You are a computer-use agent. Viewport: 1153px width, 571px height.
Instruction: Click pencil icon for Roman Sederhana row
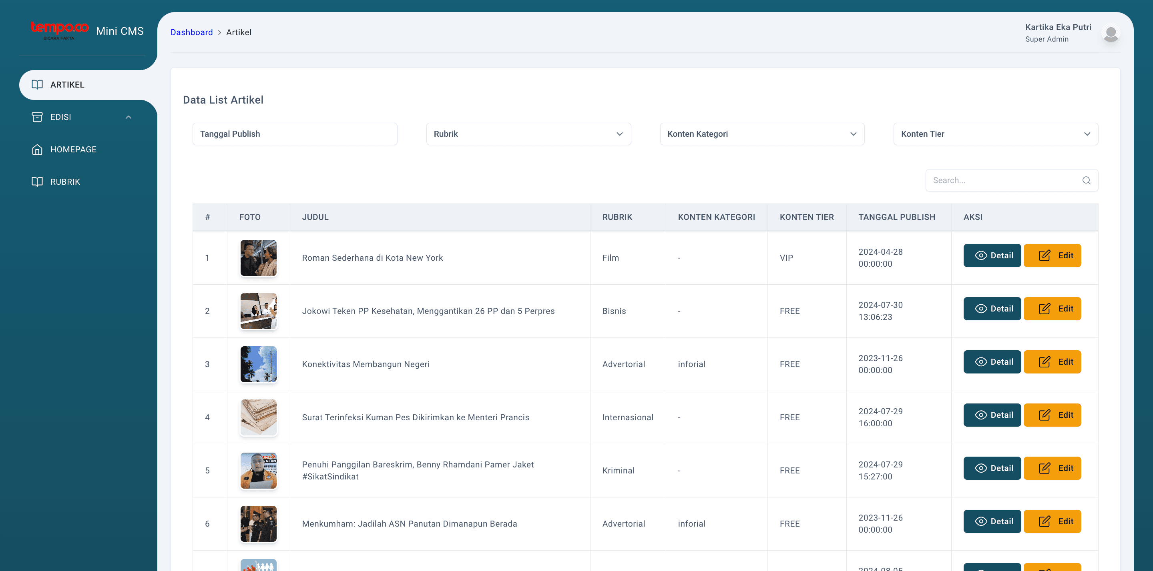coord(1044,256)
